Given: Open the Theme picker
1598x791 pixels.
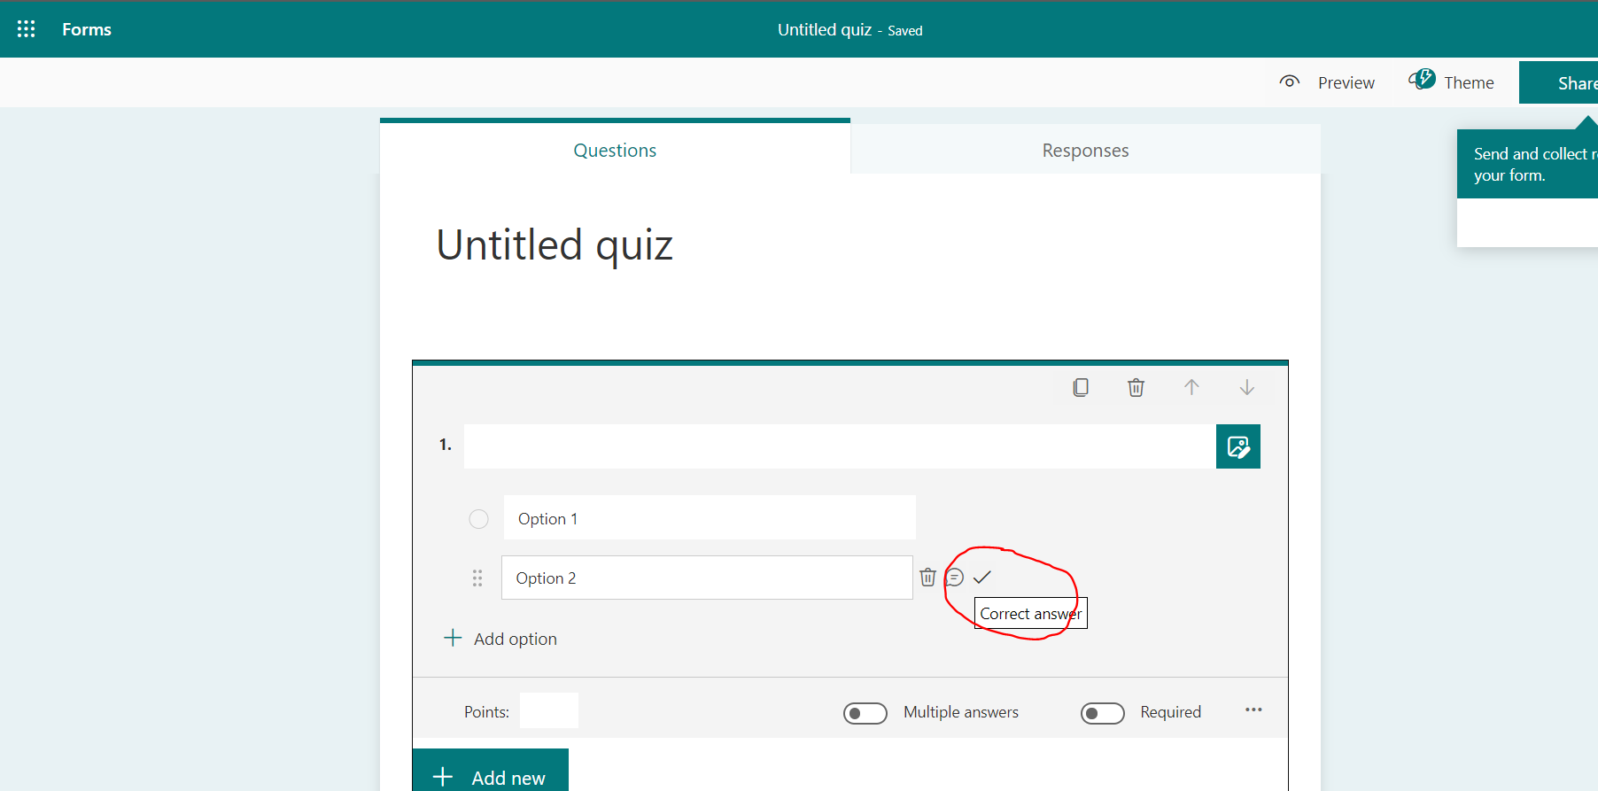Looking at the screenshot, I should [x=1451, y=82].
